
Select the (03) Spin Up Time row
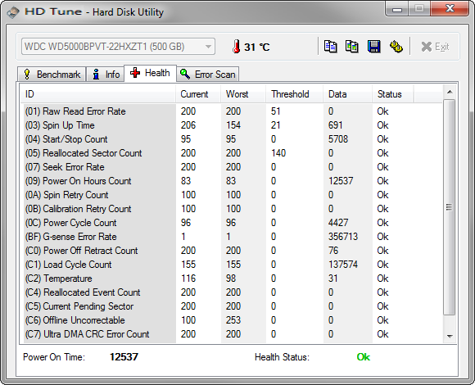pyautogui.click(x=232, y=125)
